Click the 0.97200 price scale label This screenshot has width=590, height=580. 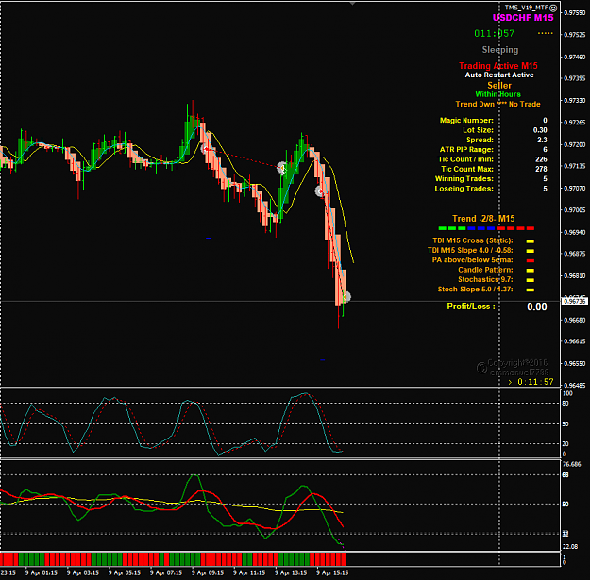coord(575,144)
